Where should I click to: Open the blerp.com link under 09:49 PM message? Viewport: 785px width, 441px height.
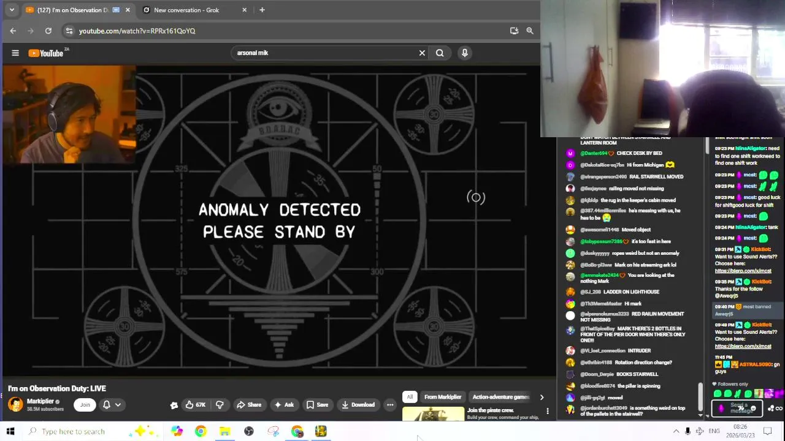[x=743, y=346]
